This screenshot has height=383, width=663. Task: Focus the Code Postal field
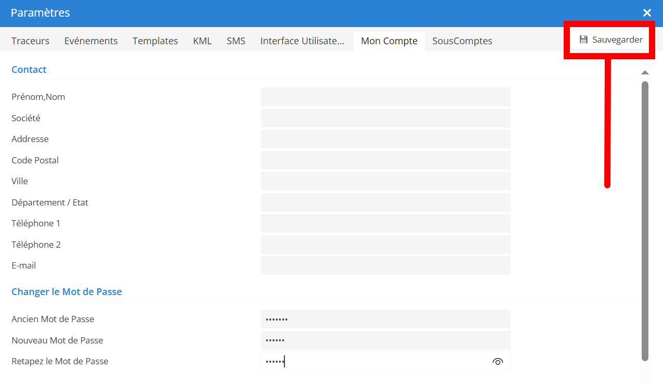[x=386, y=160]
